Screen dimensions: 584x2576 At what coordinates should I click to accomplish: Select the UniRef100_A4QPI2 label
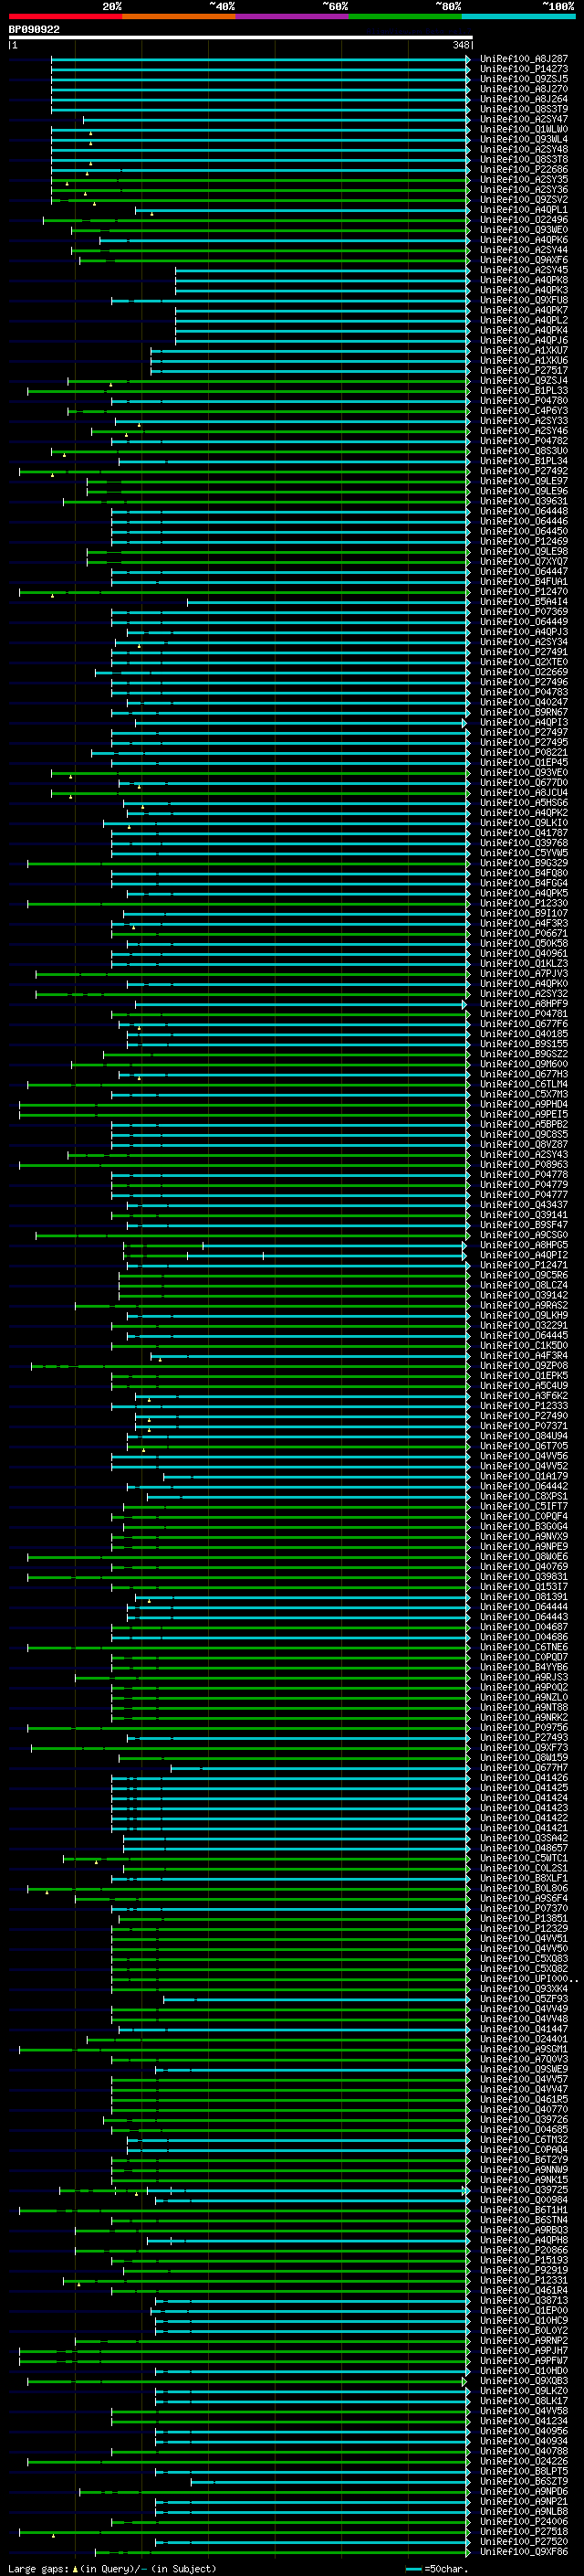(524, 1255)
